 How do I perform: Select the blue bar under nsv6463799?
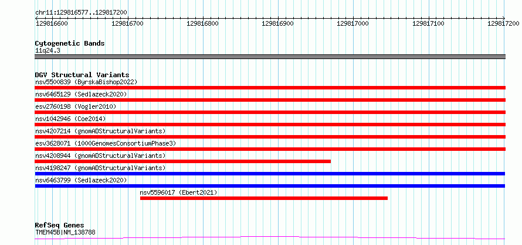click(270, 186)
